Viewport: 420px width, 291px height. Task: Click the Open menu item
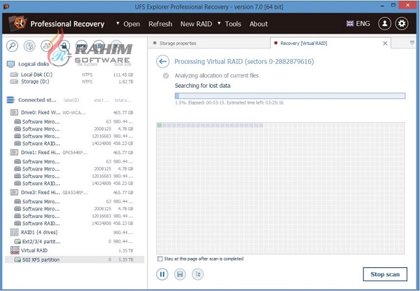132,24
